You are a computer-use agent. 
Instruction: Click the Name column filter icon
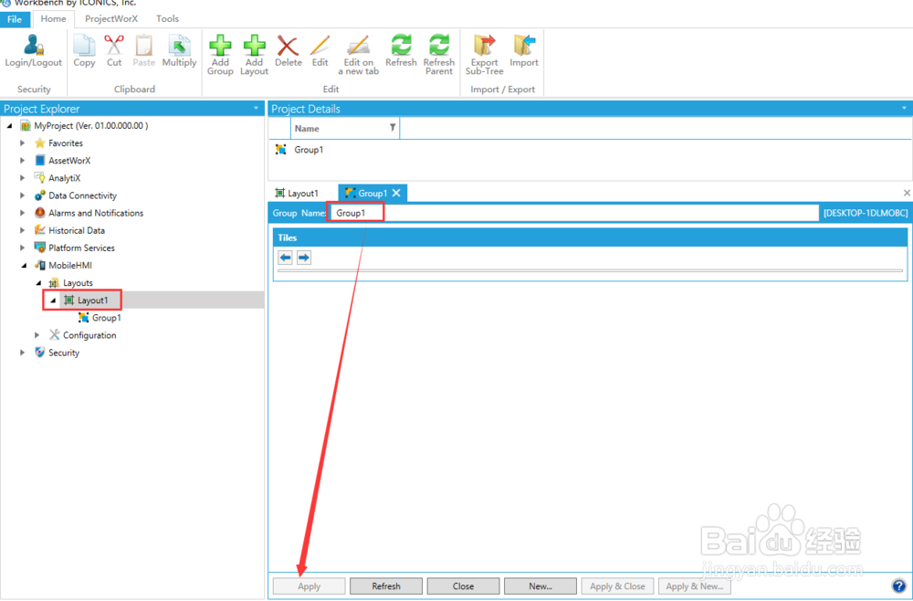point(393,128)
